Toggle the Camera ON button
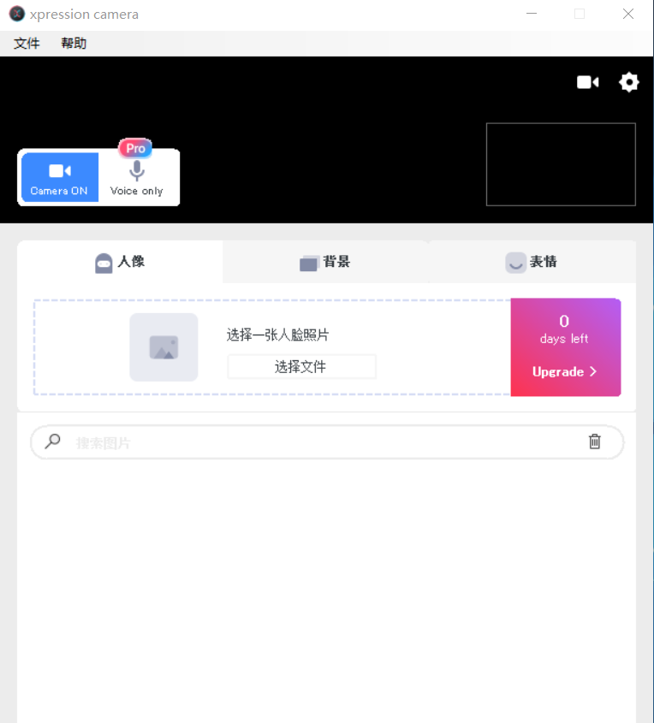 coord(60,177)
